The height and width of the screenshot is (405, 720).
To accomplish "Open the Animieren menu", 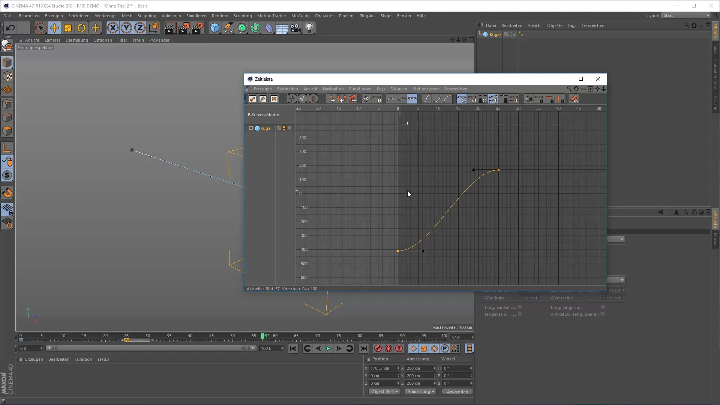I will [x=171, y=16].
